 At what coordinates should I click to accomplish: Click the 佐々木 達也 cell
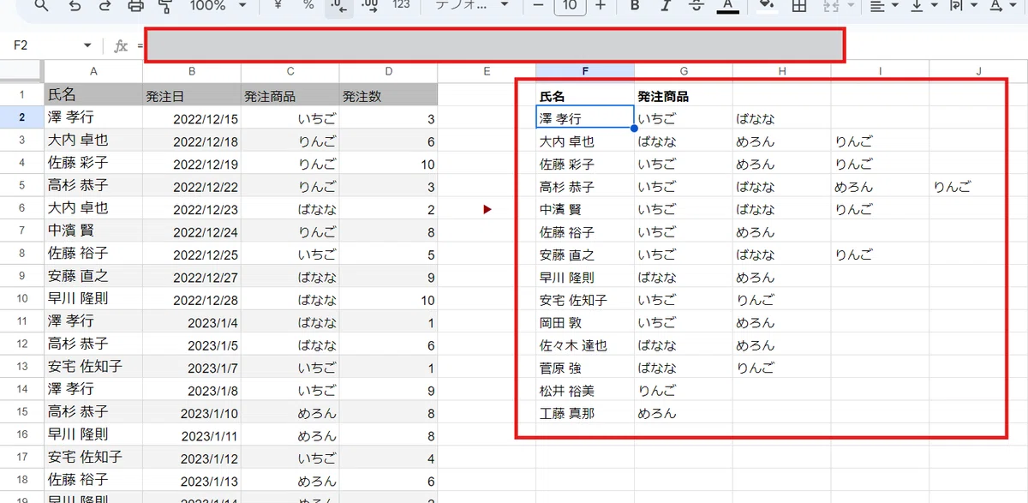tap(585, 345)
